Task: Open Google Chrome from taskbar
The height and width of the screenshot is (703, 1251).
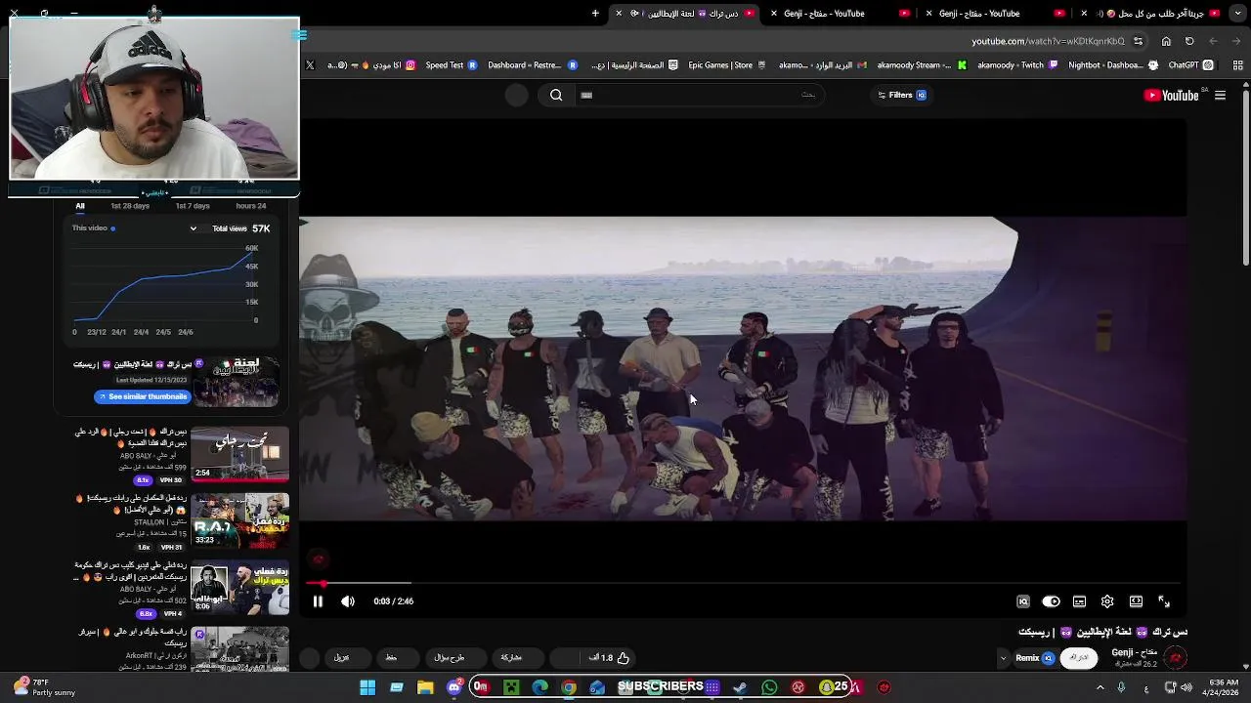Action: click(568, 687)
